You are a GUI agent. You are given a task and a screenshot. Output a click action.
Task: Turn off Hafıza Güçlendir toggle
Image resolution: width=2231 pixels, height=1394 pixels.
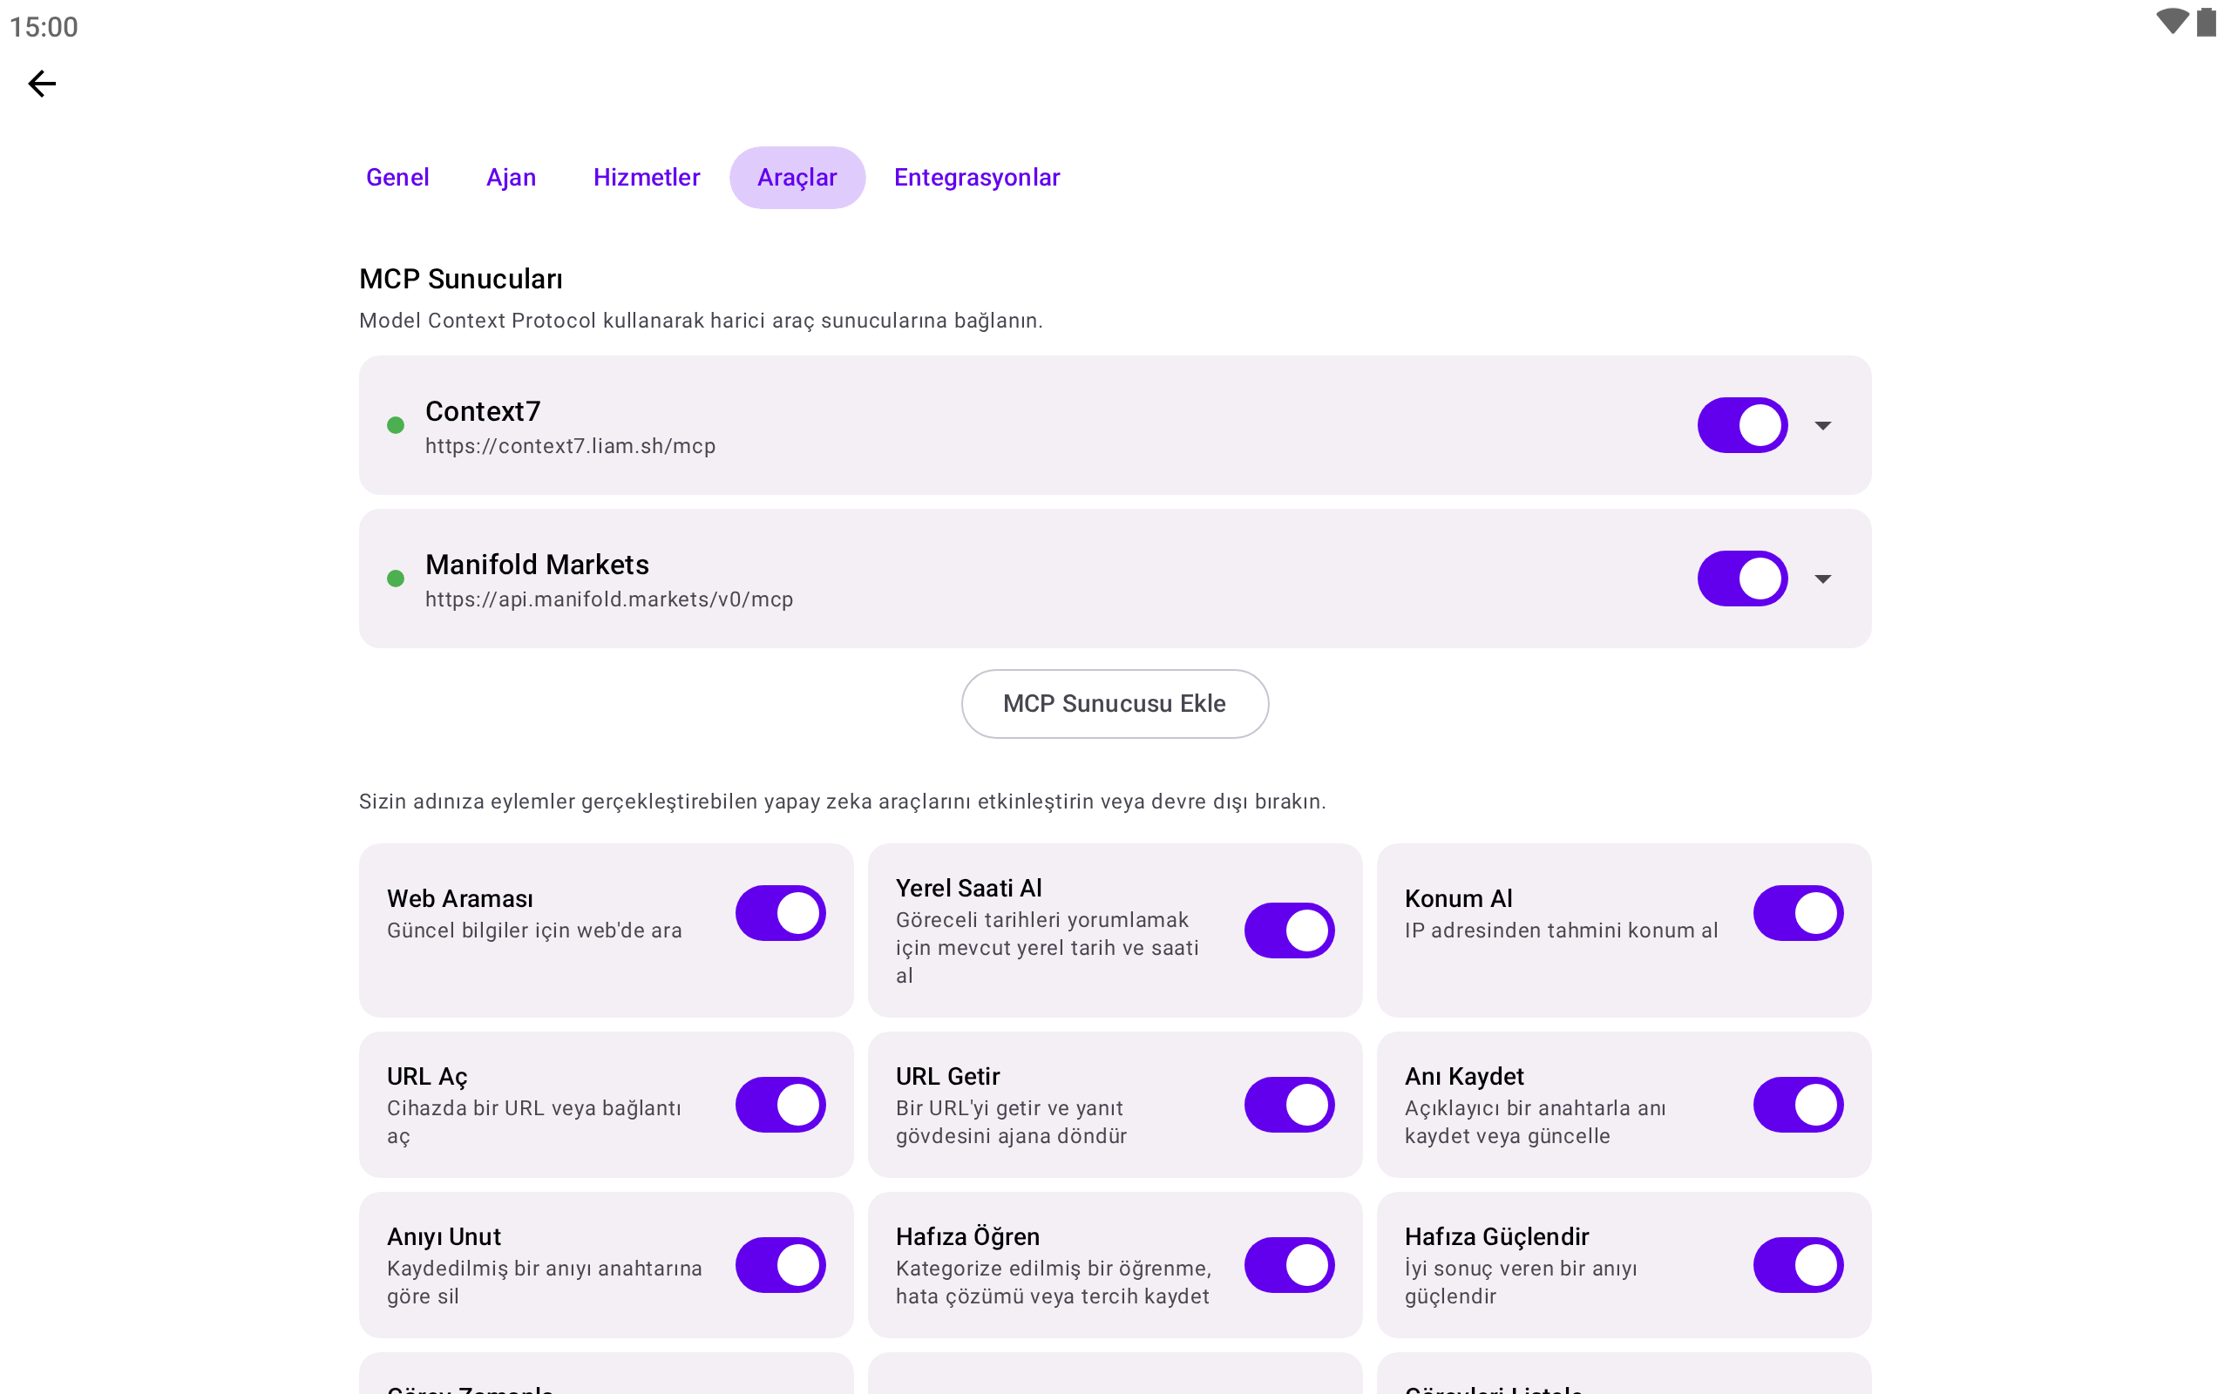(1798, 1265)
